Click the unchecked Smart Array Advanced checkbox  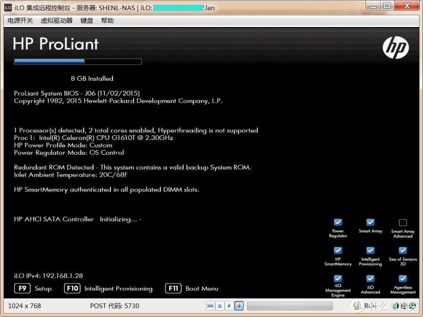tap(403, 222)
